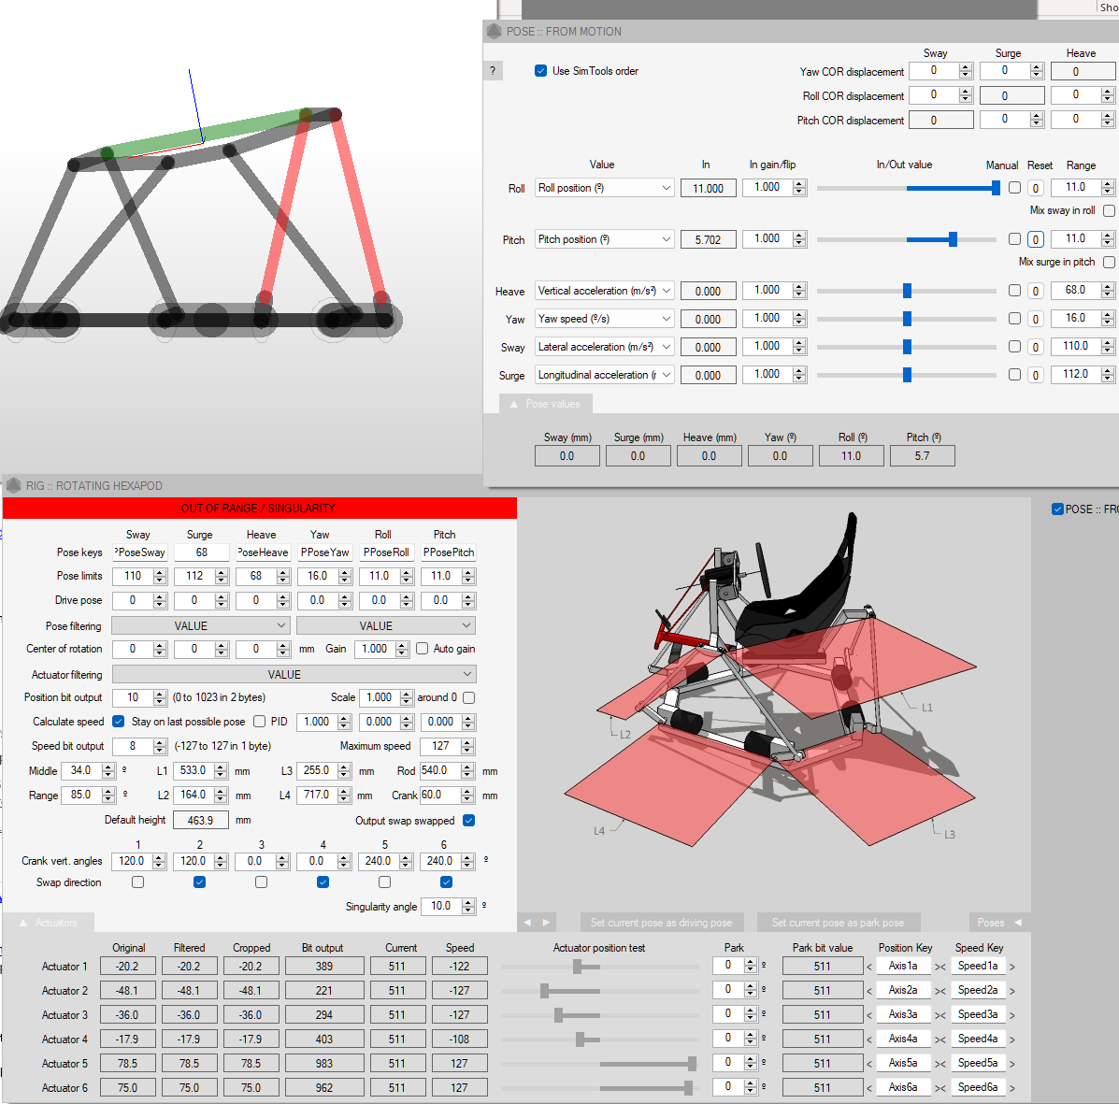Reset the Heave value with the 0 button
Screen dimensions: 1119x1104
pos(1036,291)
